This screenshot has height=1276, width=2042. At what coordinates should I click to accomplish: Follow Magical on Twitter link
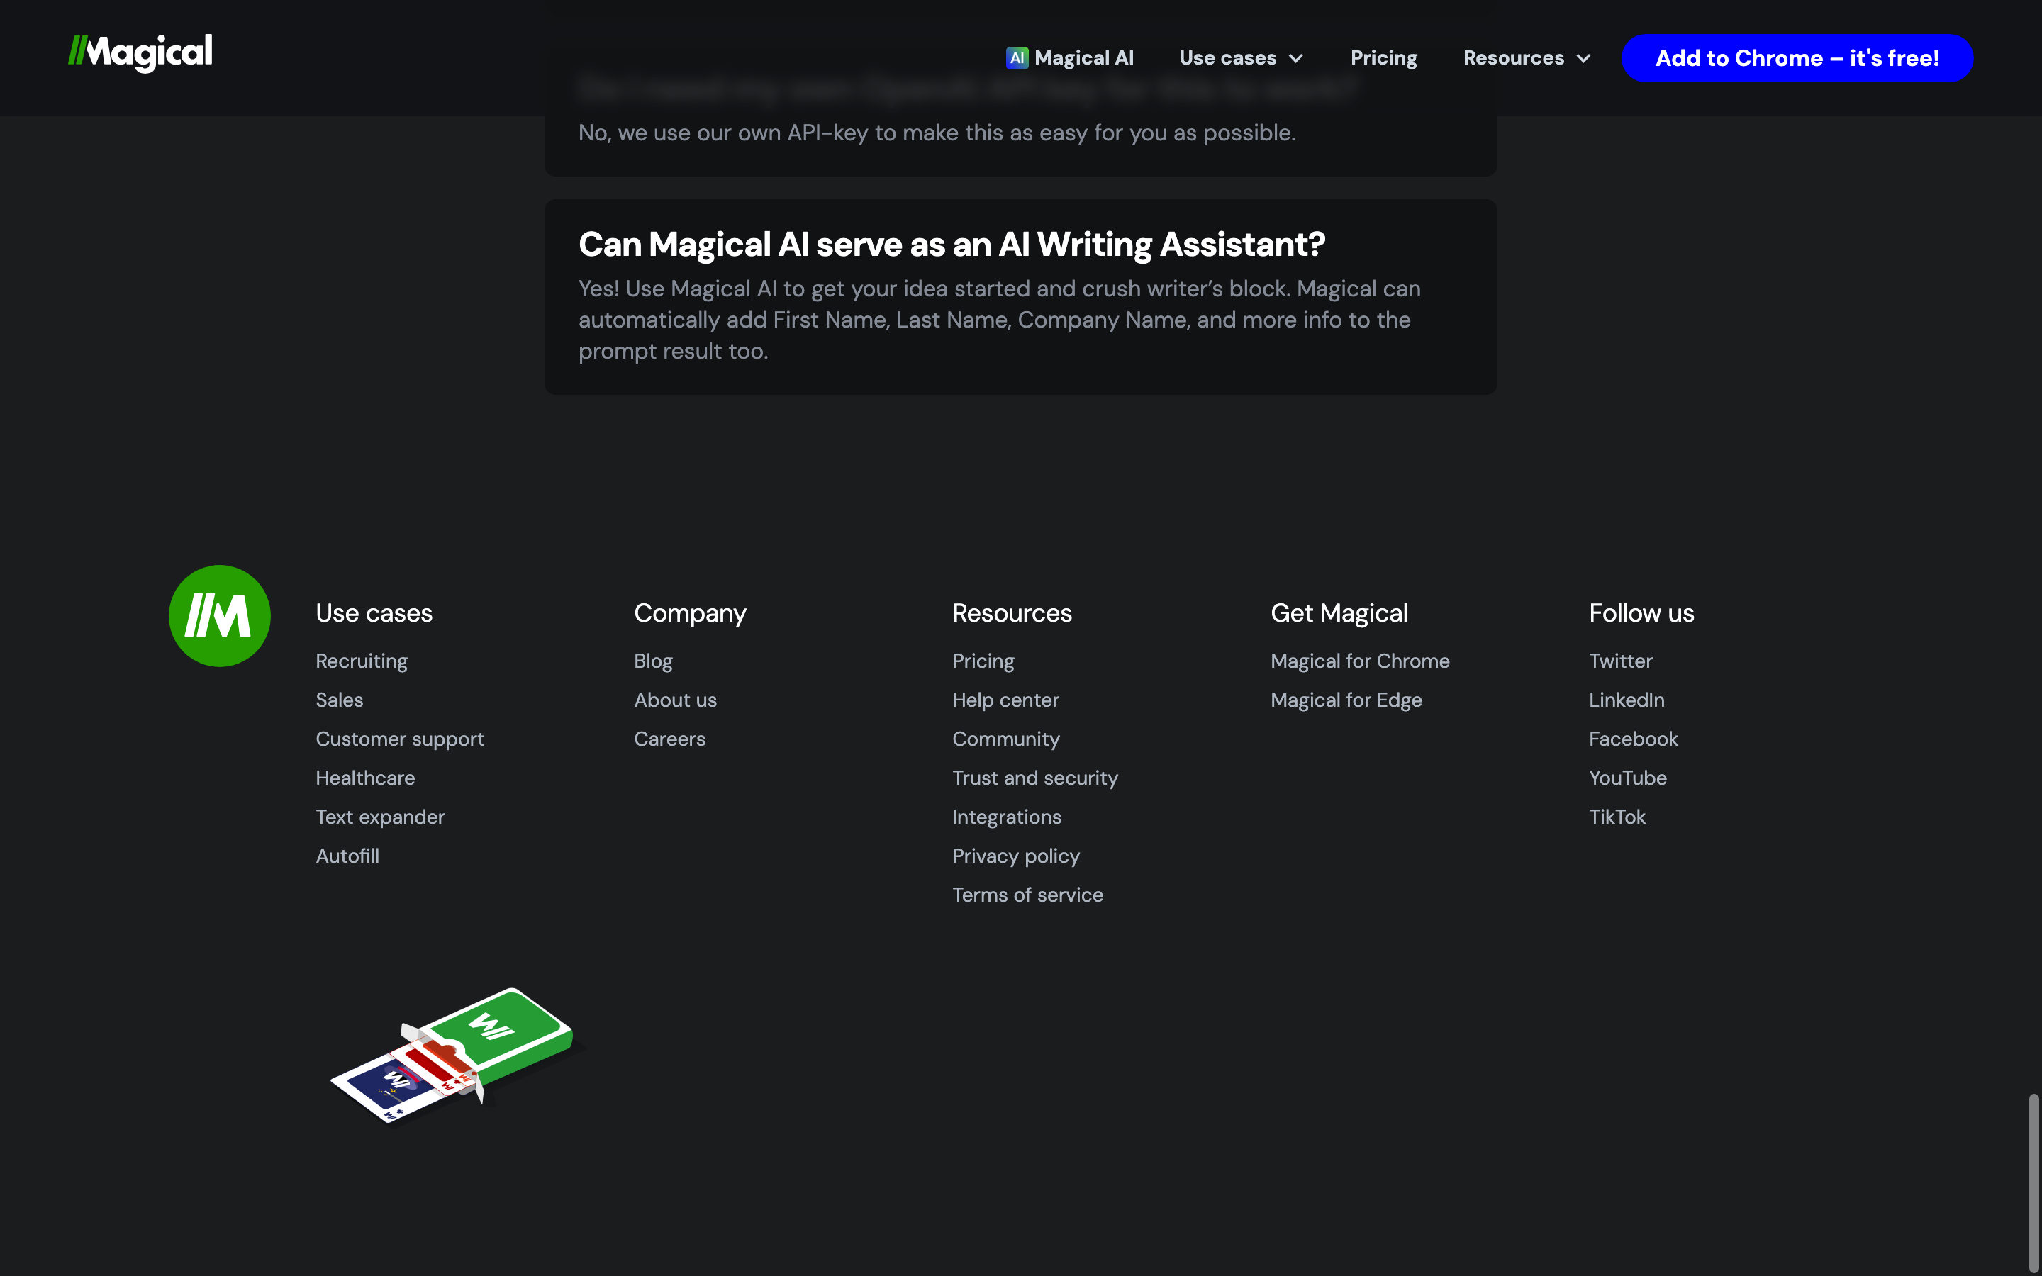point(1620,661)
